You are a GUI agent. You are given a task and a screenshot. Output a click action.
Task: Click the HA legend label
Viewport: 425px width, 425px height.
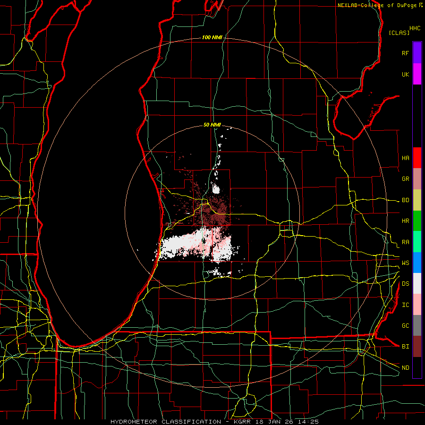click(x=405, y=158)
